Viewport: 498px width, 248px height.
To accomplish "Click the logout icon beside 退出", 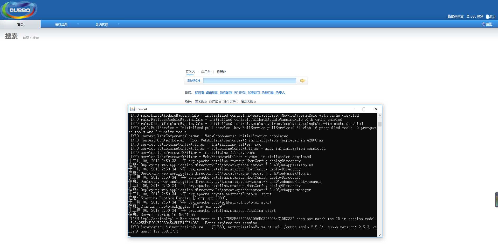I will point(487,17).
